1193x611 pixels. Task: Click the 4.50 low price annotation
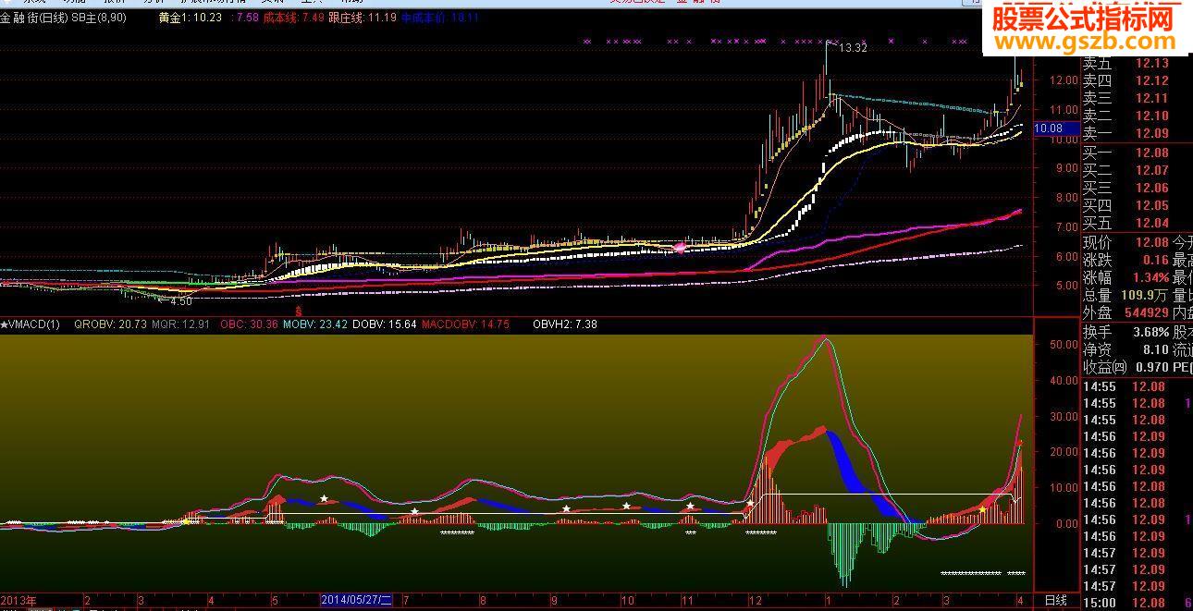[179, 301]
